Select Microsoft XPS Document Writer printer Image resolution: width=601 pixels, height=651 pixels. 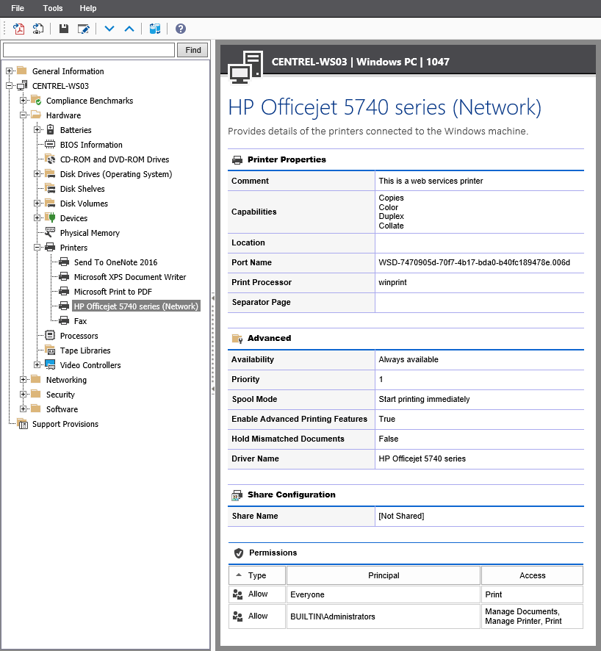tap(130, 277)
